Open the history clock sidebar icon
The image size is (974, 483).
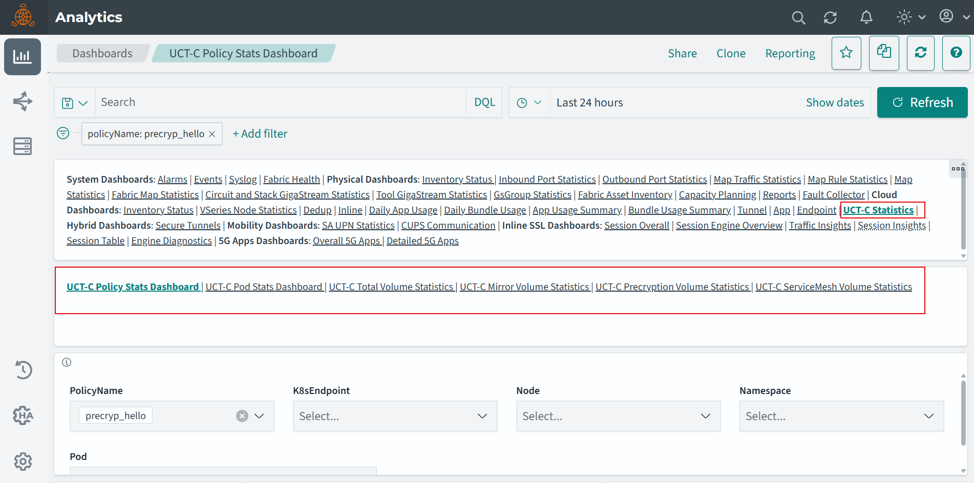[23, 369]
